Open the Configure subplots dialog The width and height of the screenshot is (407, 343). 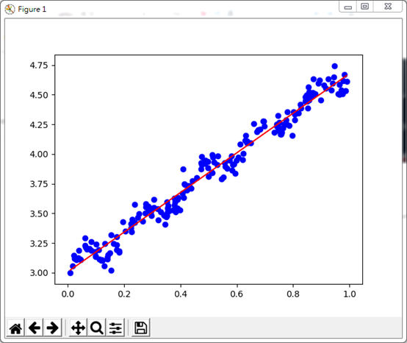point(115,328)
